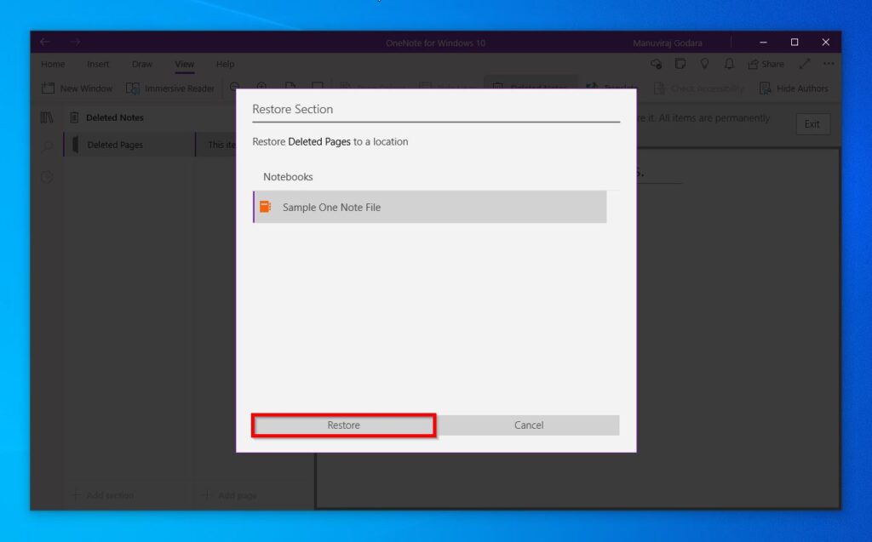Switch to the Draw ribbon tab
This screenshot has height=542, width=872.
142,64
